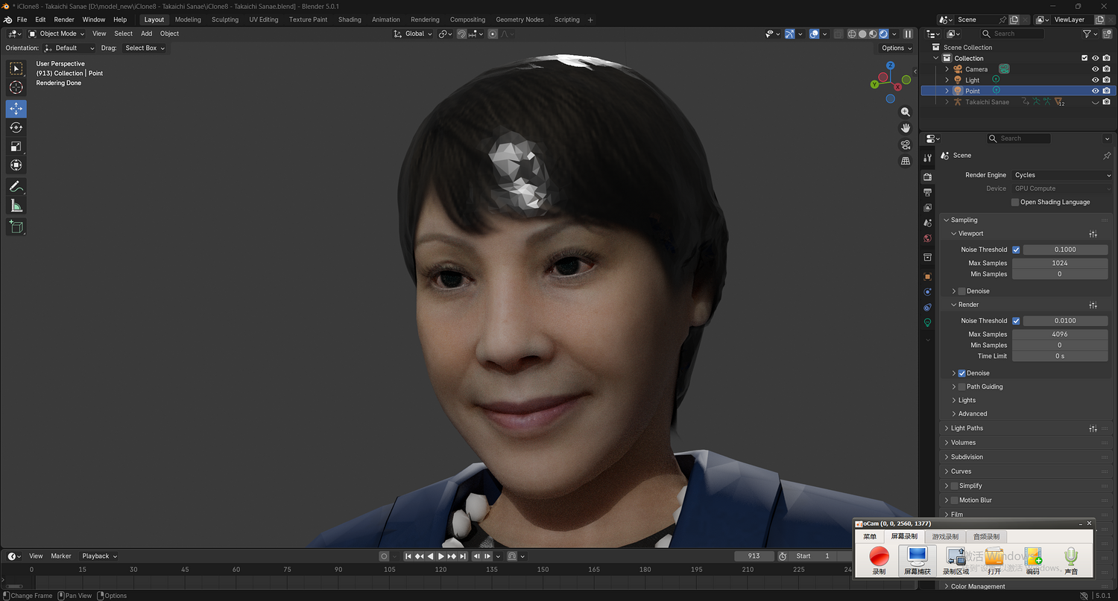
Task: Click the red record button in oCam
Action: (879, 556)
